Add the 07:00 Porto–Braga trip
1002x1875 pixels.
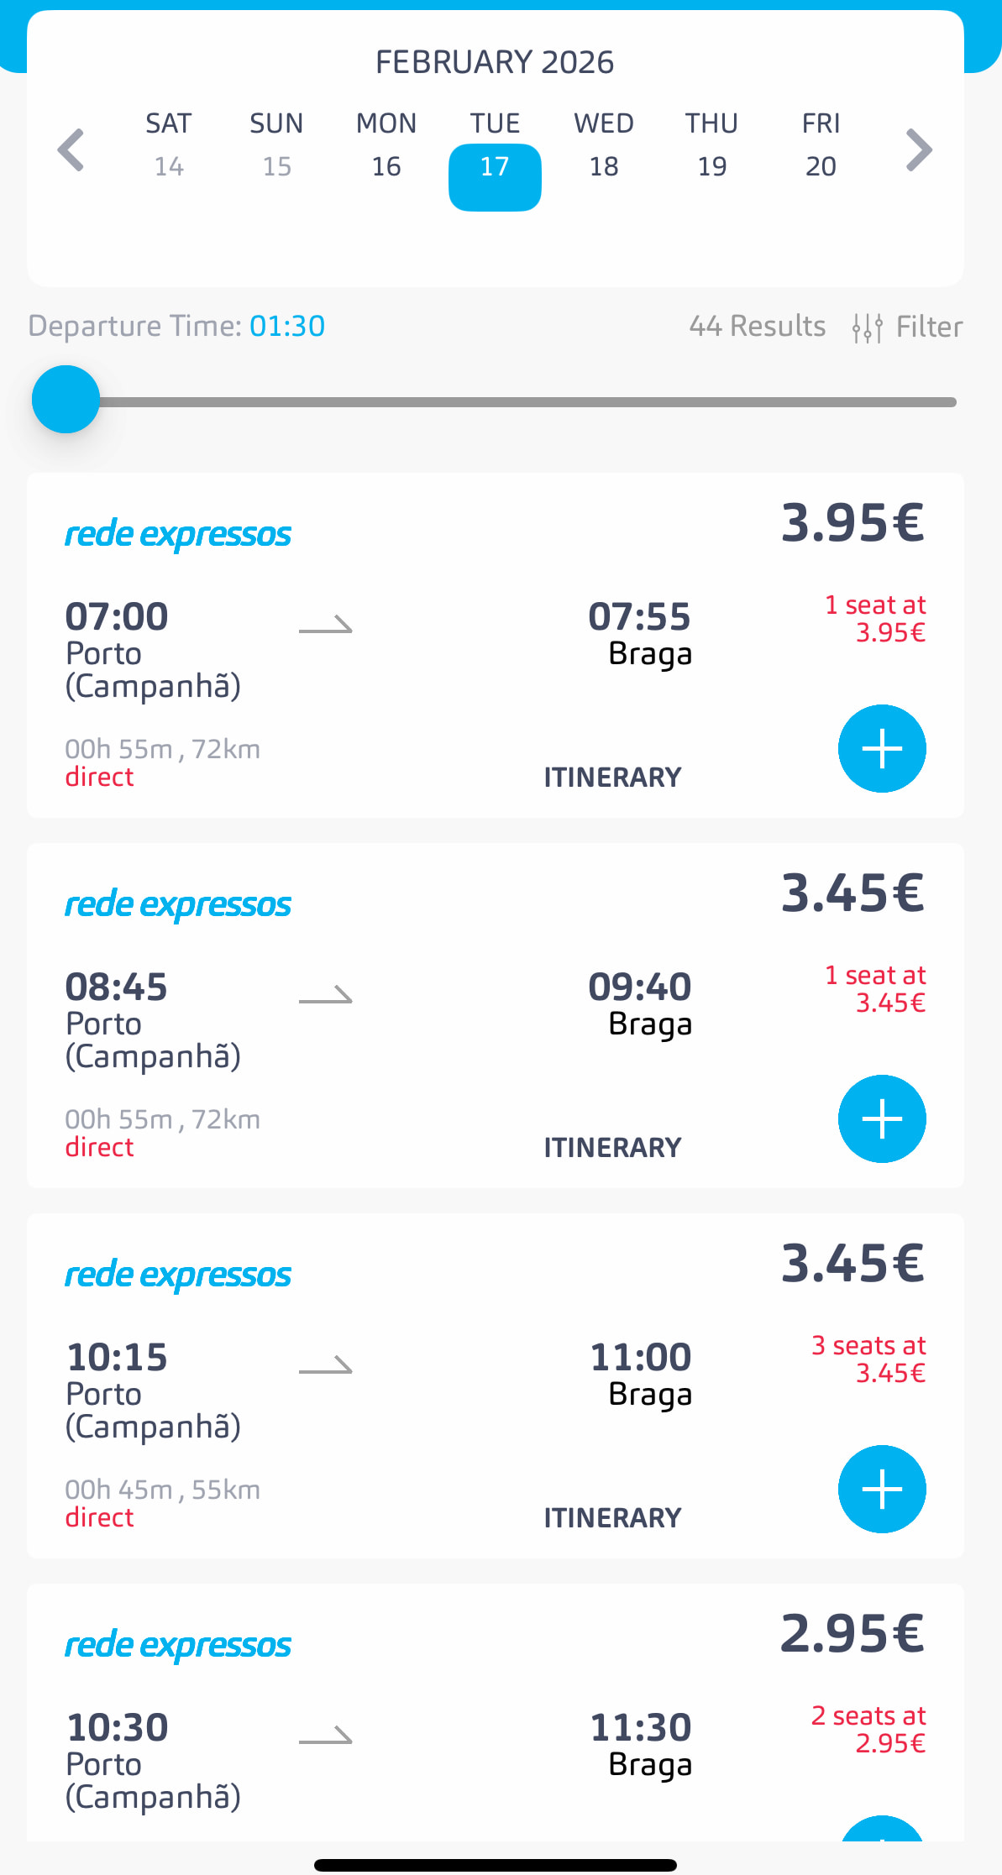(882, 748)
